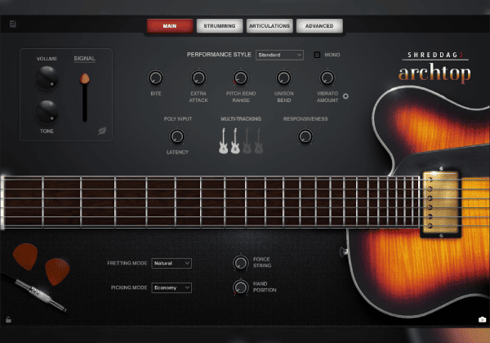Open the Picking Mode dropdown
This screenshot has height=343, width=490.
click(171, 287)
